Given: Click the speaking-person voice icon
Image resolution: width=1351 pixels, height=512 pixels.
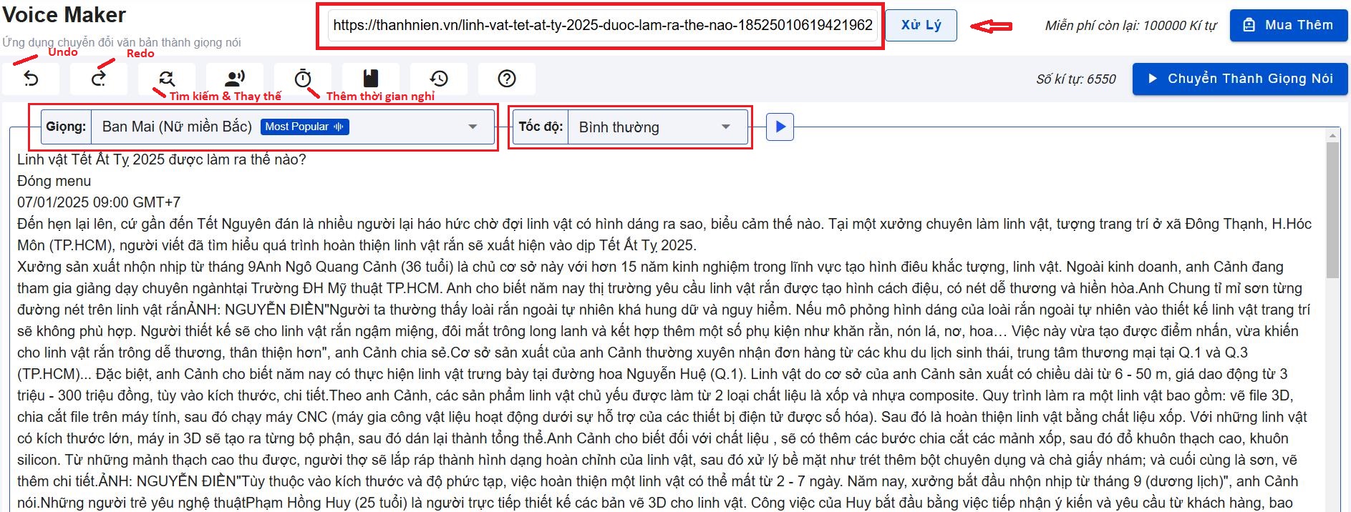Looking at the screenshot, I should coord(235,79).
